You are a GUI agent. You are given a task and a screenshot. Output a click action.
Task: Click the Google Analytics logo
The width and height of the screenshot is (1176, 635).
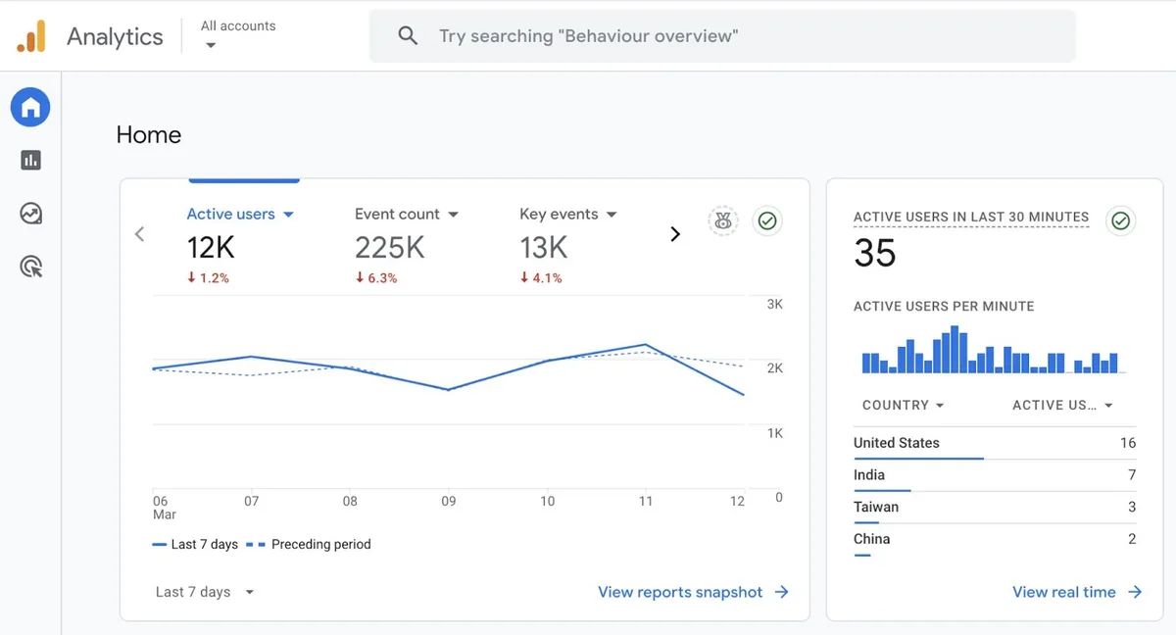click(31, 36)
